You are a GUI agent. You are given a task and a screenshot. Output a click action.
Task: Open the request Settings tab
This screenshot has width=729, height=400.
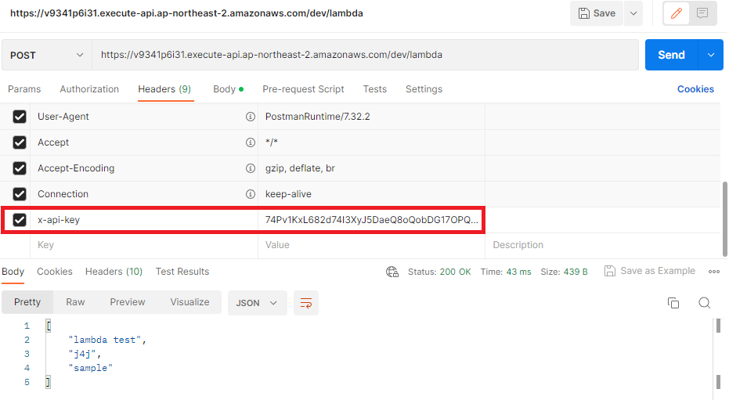click(424, 89)
